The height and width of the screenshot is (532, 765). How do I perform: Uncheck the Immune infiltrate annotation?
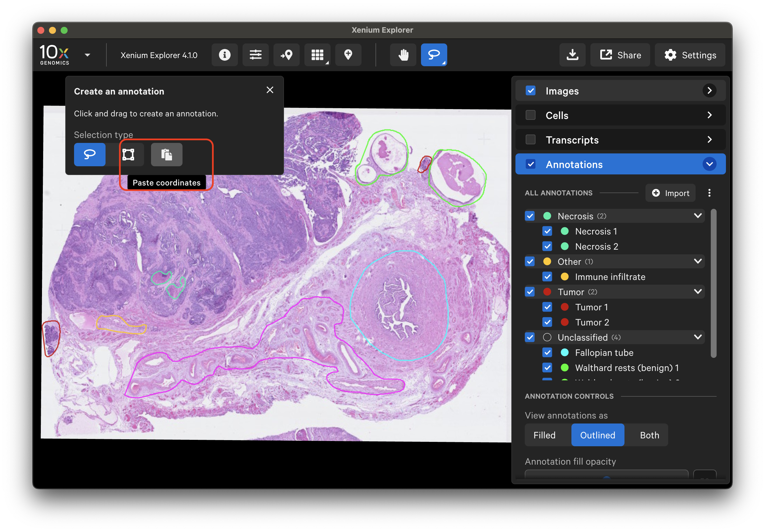pos(547,277)
